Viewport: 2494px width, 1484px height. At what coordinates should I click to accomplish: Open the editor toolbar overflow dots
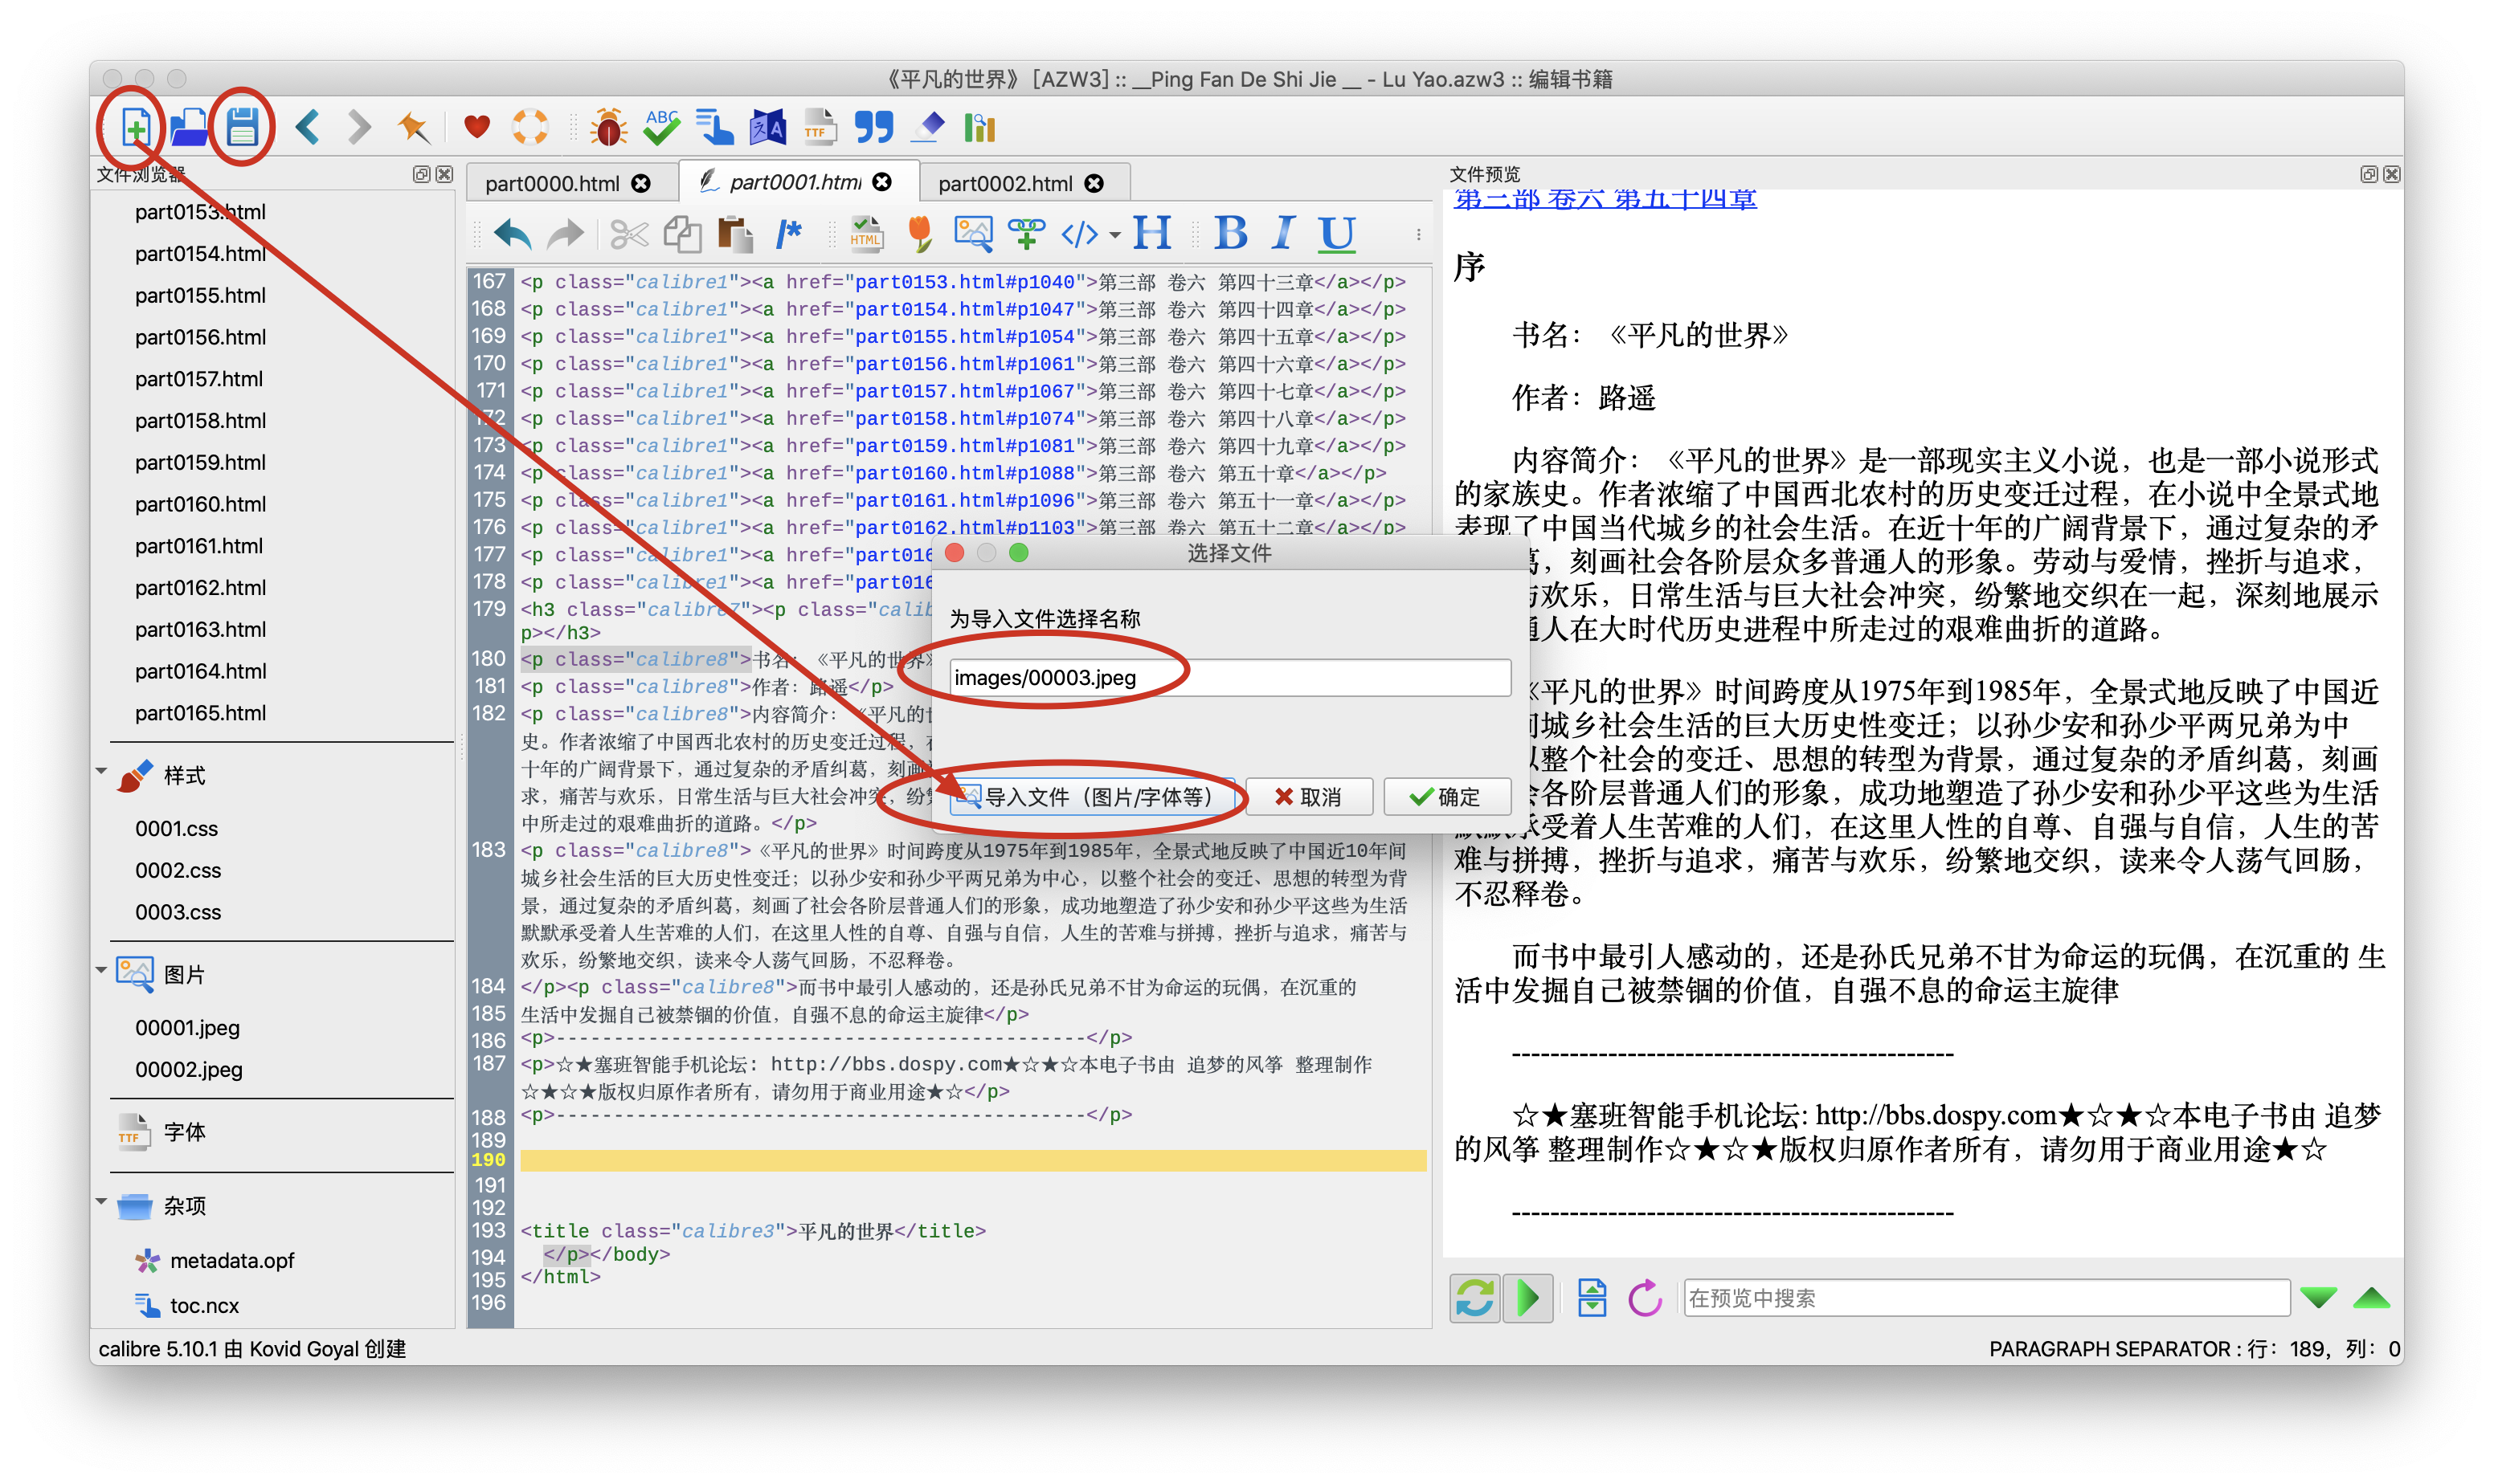click(x=1419, y=235)
